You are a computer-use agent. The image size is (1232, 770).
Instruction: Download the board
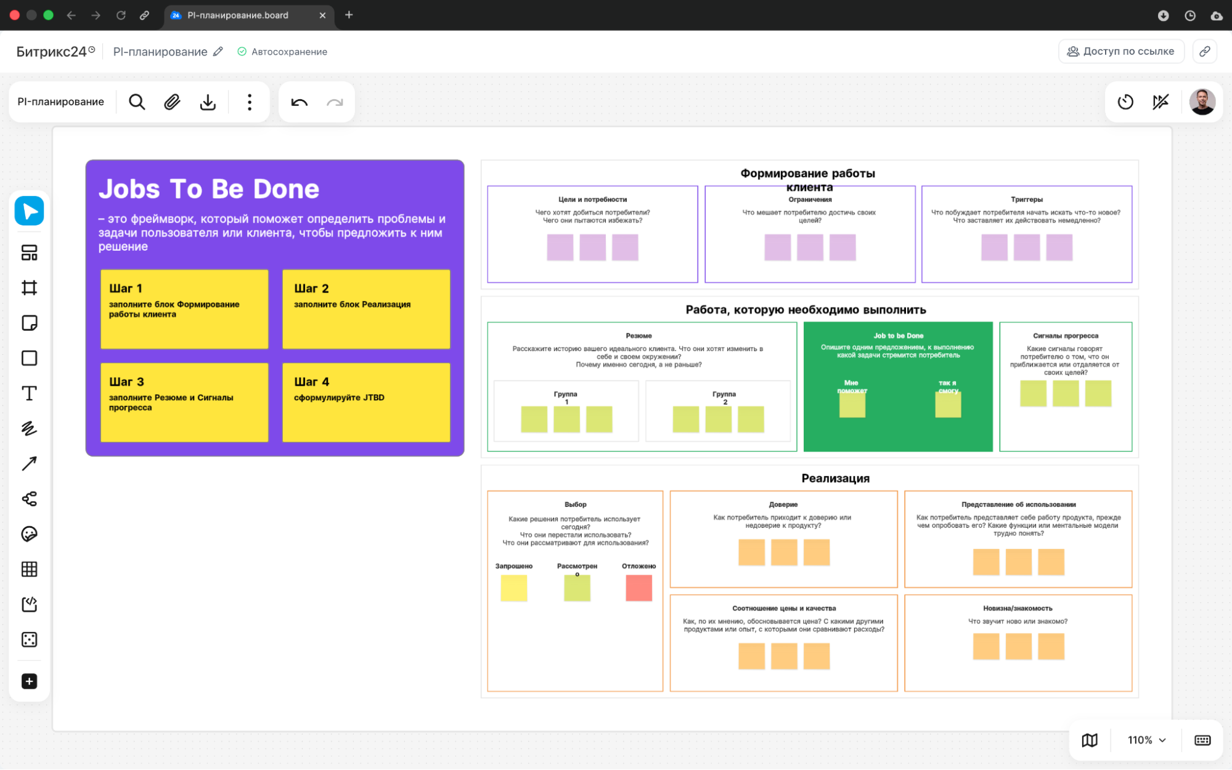[208, 102]
